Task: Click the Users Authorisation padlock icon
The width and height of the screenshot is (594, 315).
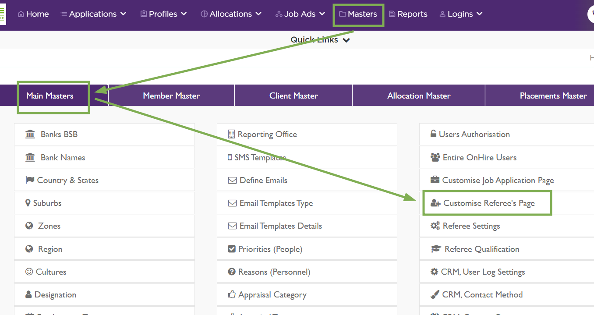Action: coord(433,134)
